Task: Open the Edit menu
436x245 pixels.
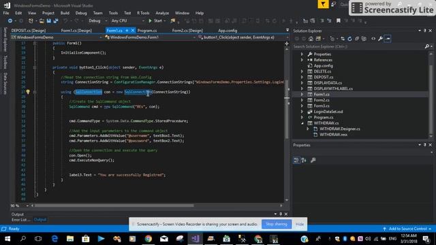Action: [18, 13]
